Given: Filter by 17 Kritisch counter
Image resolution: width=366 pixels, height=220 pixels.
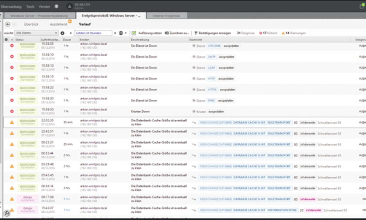Looking at the screenshot, I should pyautogui.click(x=267, y=33).
